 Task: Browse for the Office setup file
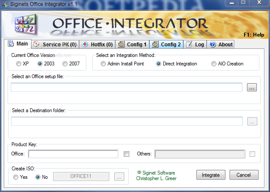pyautogui.click(x=252, y=87)
